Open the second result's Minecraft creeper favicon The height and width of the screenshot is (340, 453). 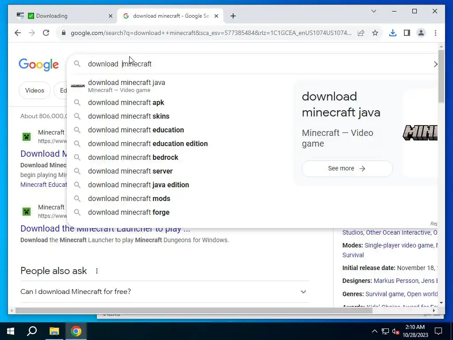27,212
